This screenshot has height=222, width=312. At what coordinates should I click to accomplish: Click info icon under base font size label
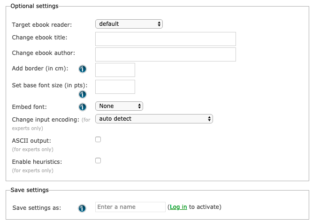coord(83,94)
